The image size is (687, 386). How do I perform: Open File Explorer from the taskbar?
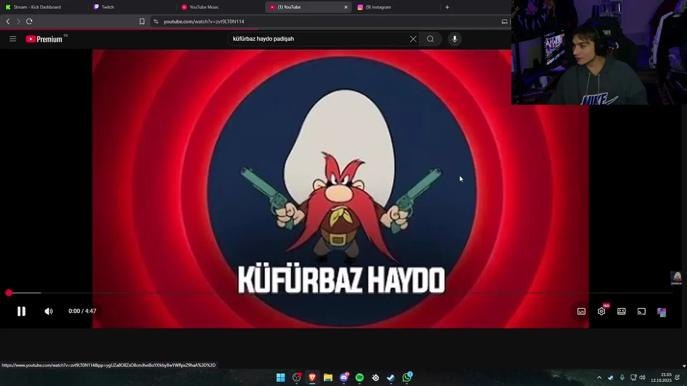click(328, 377)
